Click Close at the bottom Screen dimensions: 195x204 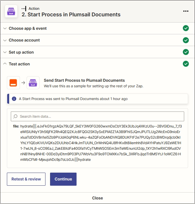pos(97,198)
